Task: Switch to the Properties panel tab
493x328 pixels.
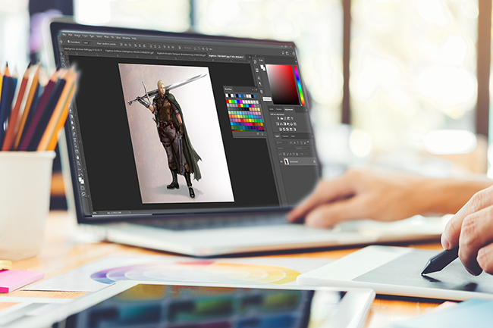Action: pyautogui.click(x=279, y=109)
